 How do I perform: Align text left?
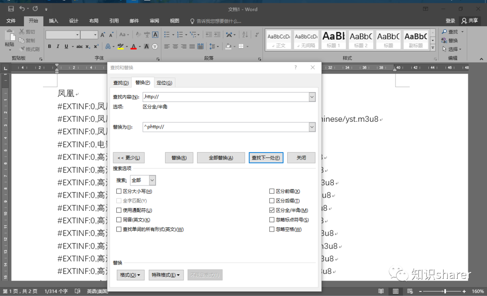167,46
